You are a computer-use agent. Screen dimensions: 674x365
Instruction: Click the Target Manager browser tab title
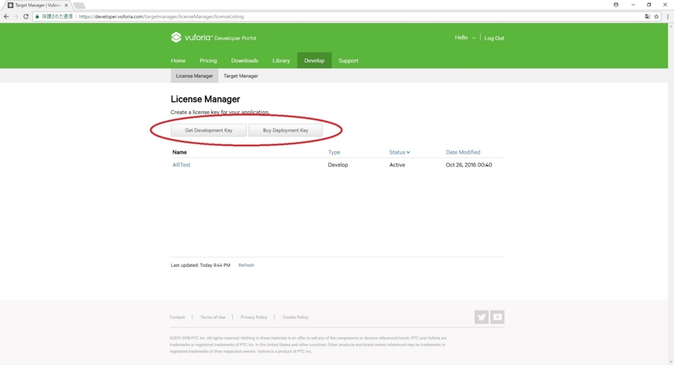[x=38, y=5]
